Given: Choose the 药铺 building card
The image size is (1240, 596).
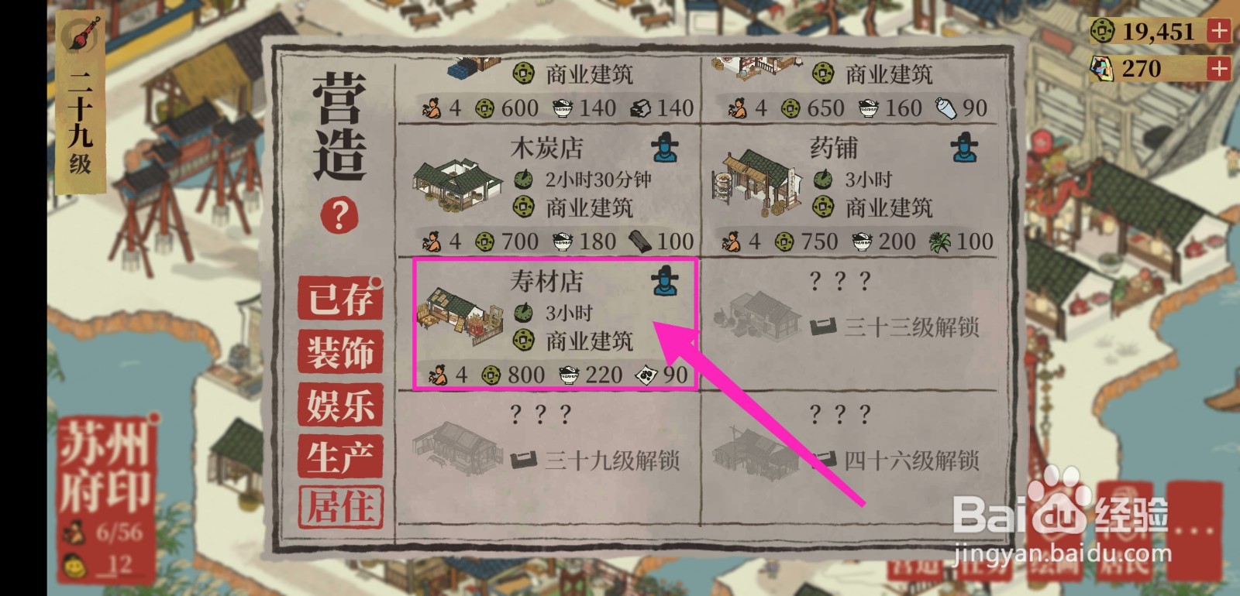Looking at the screenshot, I should coord(853,190).
